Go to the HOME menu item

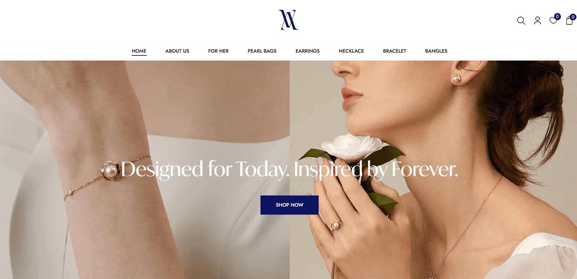pos(139,51)
